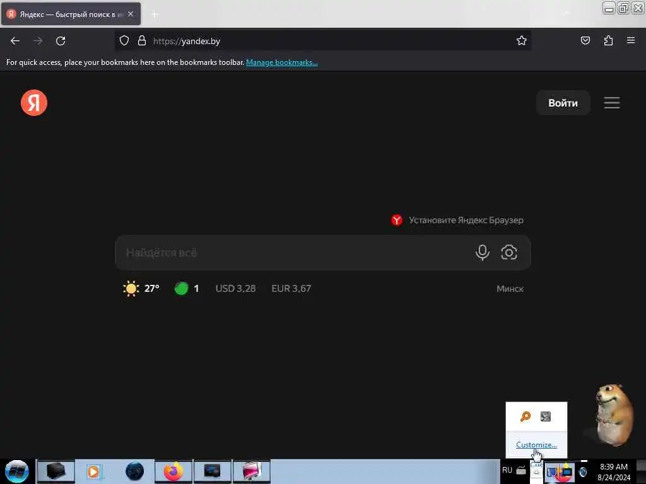
Task: Reload the page with the refresh icon
Action: click(61, 41)
